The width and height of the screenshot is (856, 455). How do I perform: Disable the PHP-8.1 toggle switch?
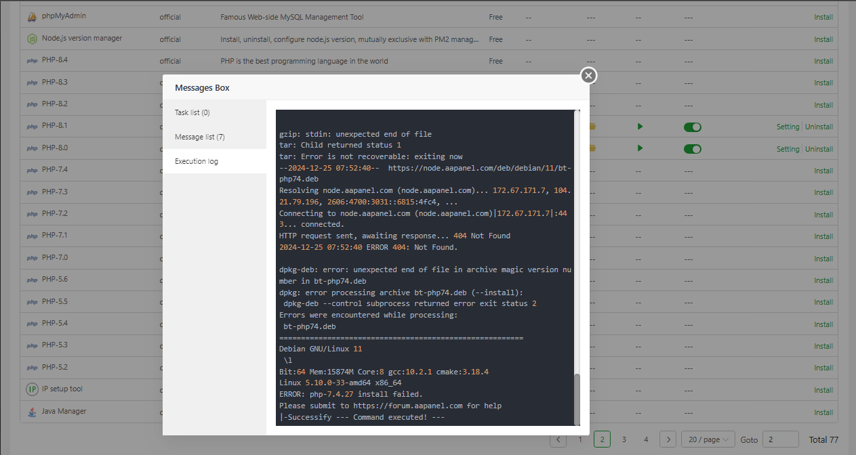click(692, 127)
